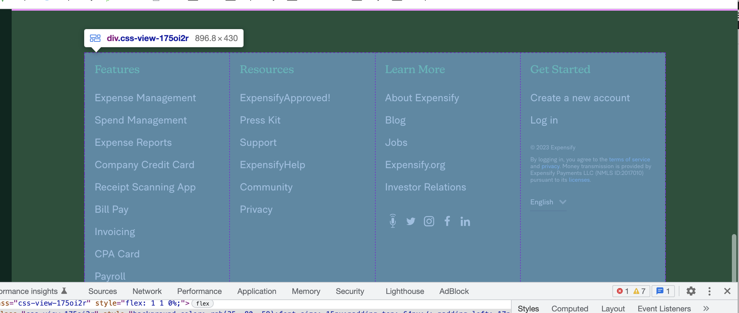Viewport: 739px width, 313px height.
Task: Switch to the Lighthouse tab
Action: pos(405,291)
